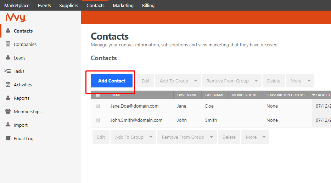Tick the checkbox for John.Smith@domain.com
This screenshot has width=331, height=183.
pos(98,120)
